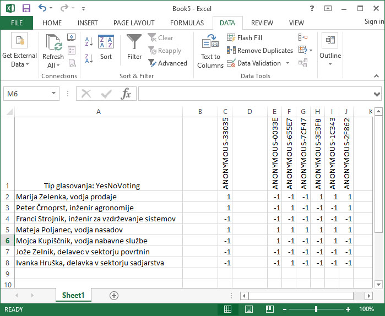The height and width of the screenshot is (316, 385).
Task: Select the Sheet1 tab
Action: 73,295
